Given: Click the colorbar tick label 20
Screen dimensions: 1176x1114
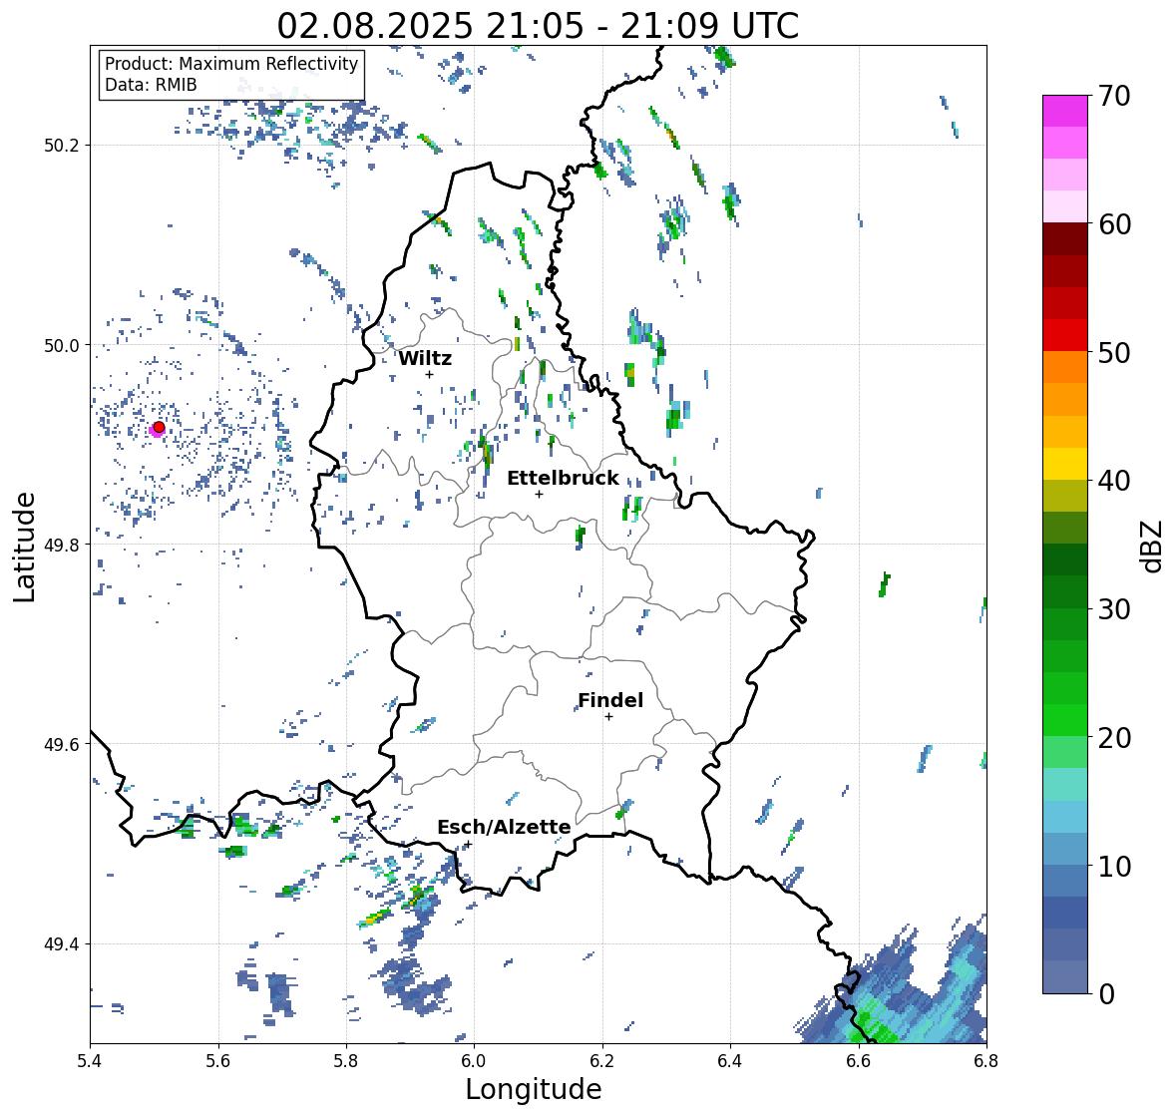Looking at the screenshot, I should click(1114, 737).
